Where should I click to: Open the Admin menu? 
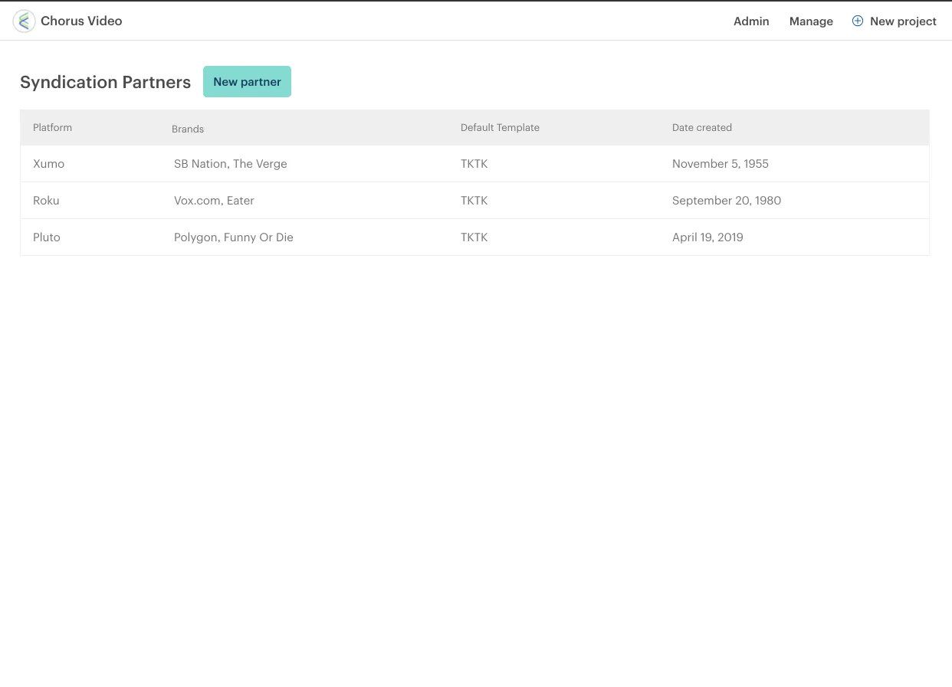point(751,21)
